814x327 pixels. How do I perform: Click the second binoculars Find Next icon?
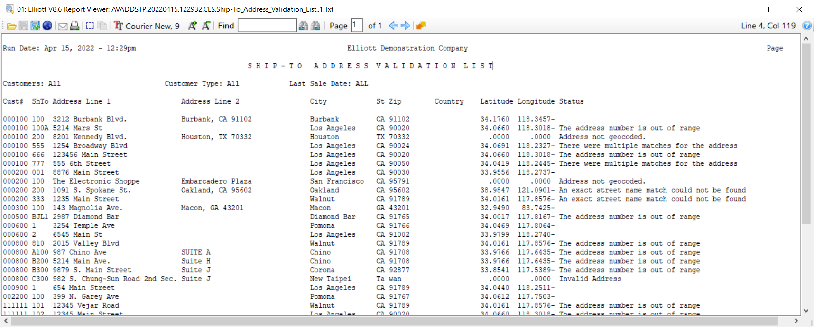coord(315,26)
